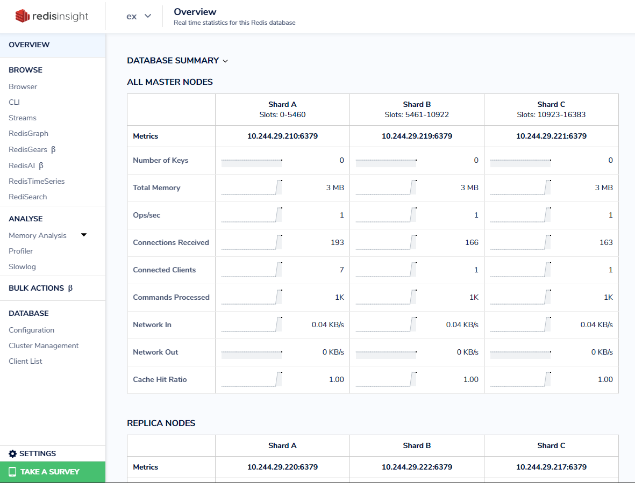Open the CLI
Screen dimensions: 635x483
pos(14,102)
